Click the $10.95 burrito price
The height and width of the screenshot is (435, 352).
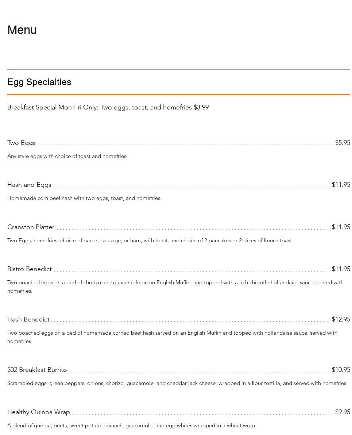click(x=341, y=370)
